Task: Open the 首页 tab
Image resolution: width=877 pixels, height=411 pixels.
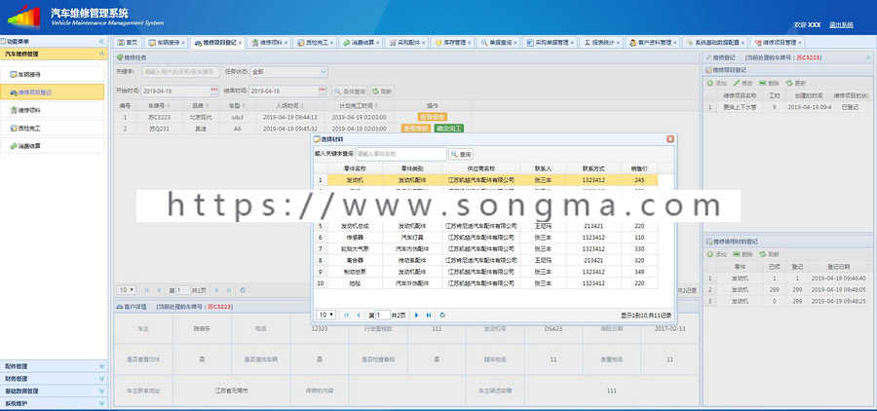Action: coord(127,43)
